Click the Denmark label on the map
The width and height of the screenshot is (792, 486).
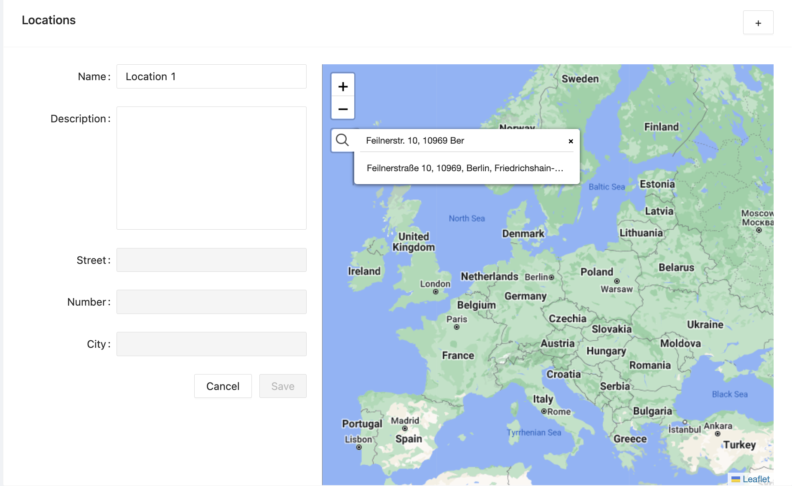[x=523, y=233]
